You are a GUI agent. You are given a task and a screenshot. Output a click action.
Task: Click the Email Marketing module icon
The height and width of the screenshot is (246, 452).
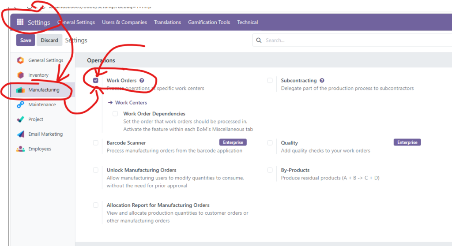[20, 134]
